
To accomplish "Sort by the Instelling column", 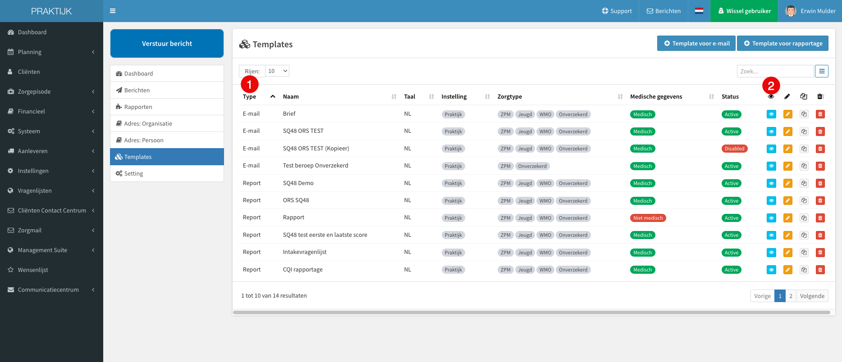I will click(466, 96).
